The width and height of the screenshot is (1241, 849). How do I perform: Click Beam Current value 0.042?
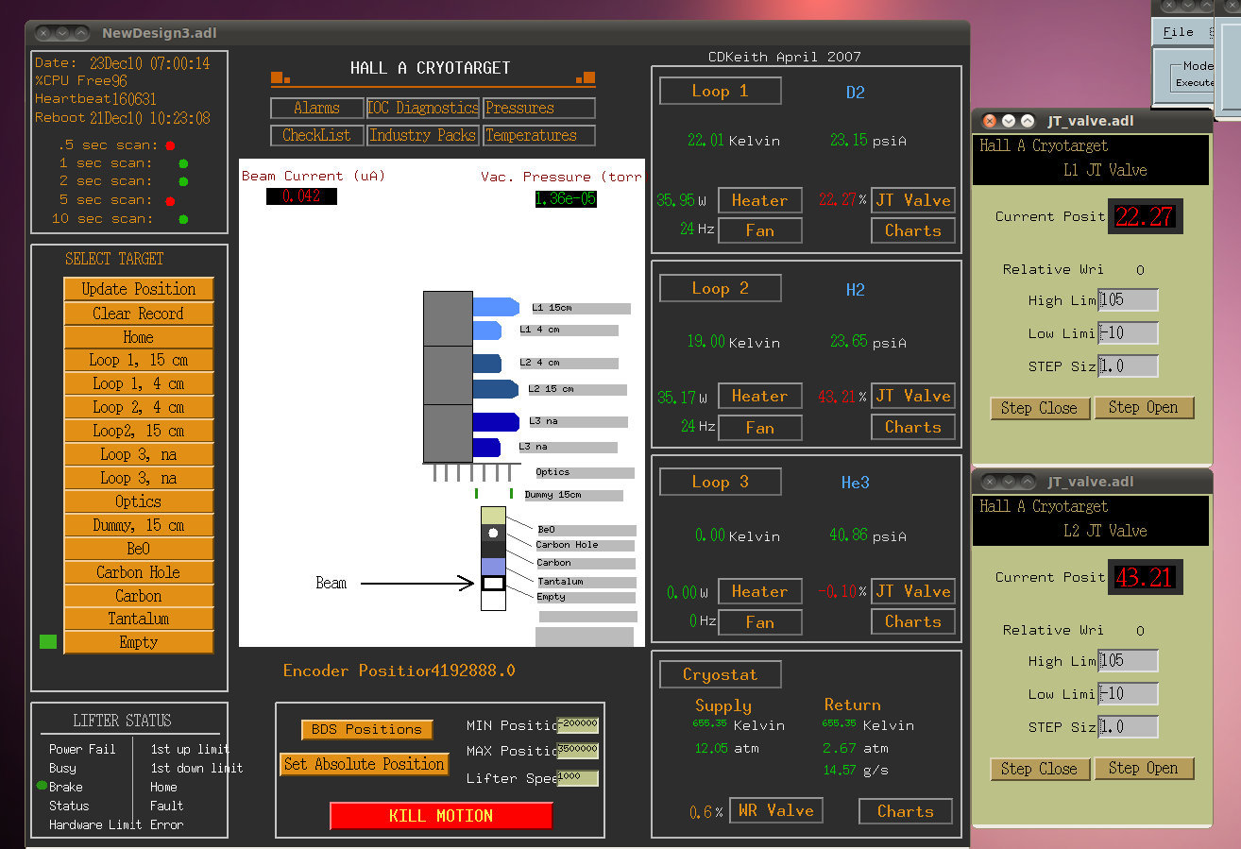coord(301,196)
